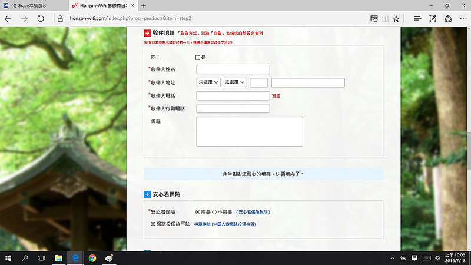Click the blue arrow icon by 安心君保險

pyautogui.click(x=147, y=194)
